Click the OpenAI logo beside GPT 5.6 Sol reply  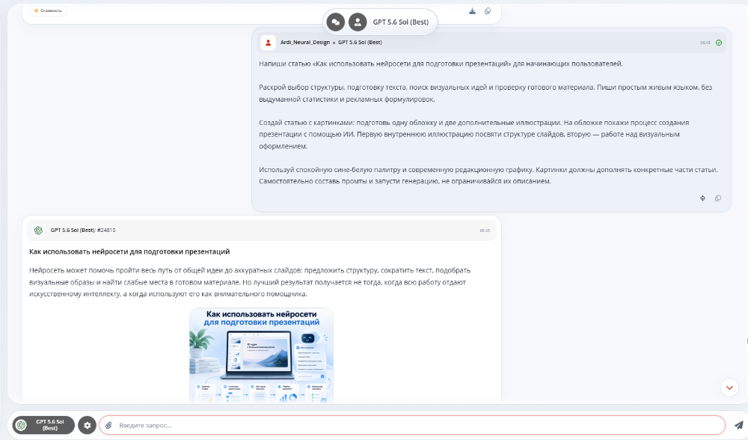pyautogui.click(x=39, y=230)
